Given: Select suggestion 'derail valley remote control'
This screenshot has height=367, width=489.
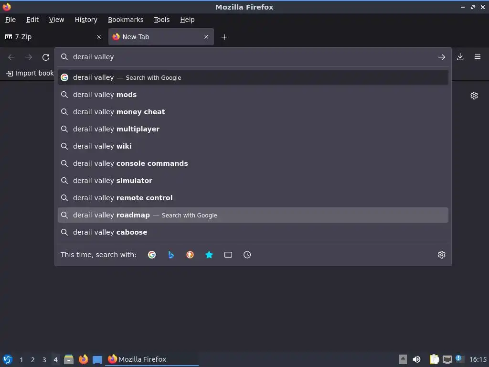Looking at the screenshot, I should click(x=253, y=197).
